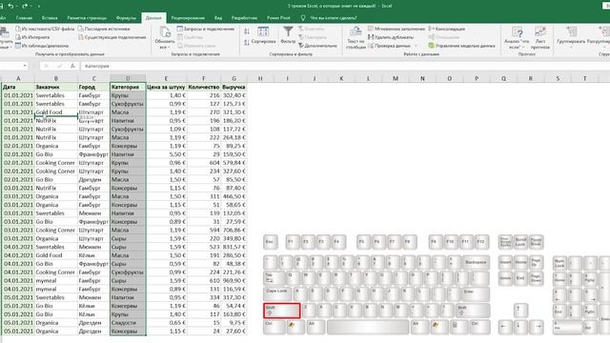The image size is (610, 343).
Task: Click the 'Из таблицы/диапазона' button
Action: point(42,46)
